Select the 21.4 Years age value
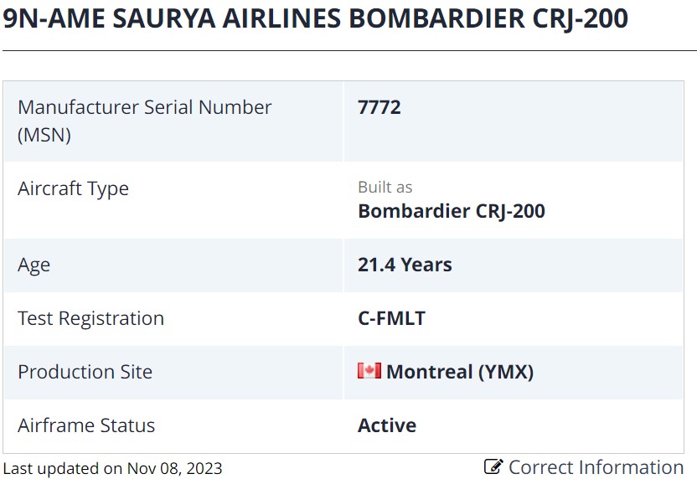The height and width of the screenshot is (479, 697). click(405, 265)
